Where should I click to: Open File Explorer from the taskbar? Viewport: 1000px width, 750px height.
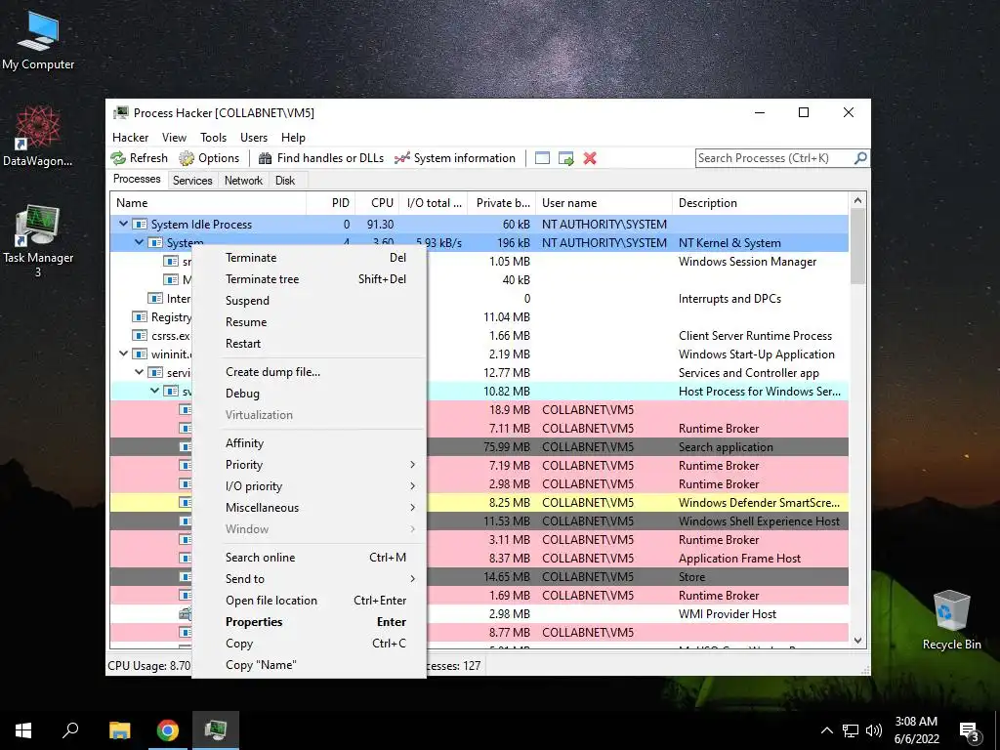tap(120, 730)
